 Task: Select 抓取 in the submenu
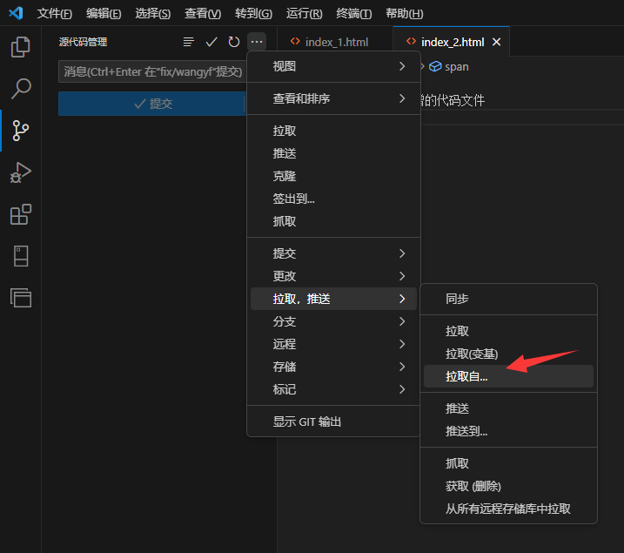pos(508,463)
